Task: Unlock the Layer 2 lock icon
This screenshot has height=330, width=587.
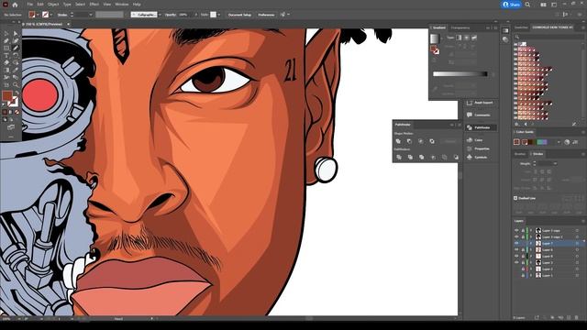Action: (x=523, y=269)
